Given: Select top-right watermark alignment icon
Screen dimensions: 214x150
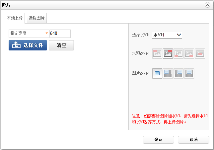Looking at the screenshot, I should click(x=168, y=53).
